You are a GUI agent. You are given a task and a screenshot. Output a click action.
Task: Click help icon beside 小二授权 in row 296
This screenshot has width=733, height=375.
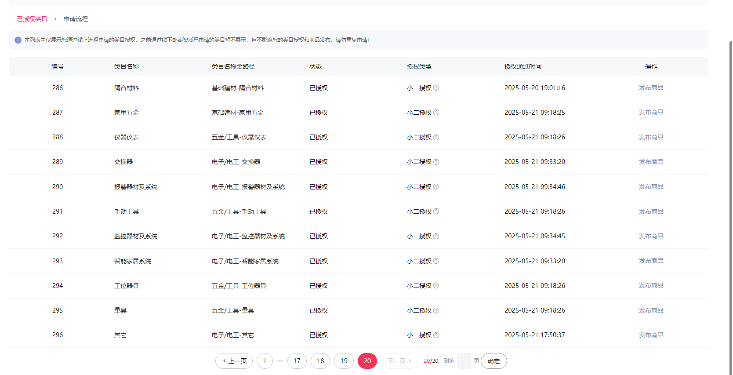[x=436, y=335]
